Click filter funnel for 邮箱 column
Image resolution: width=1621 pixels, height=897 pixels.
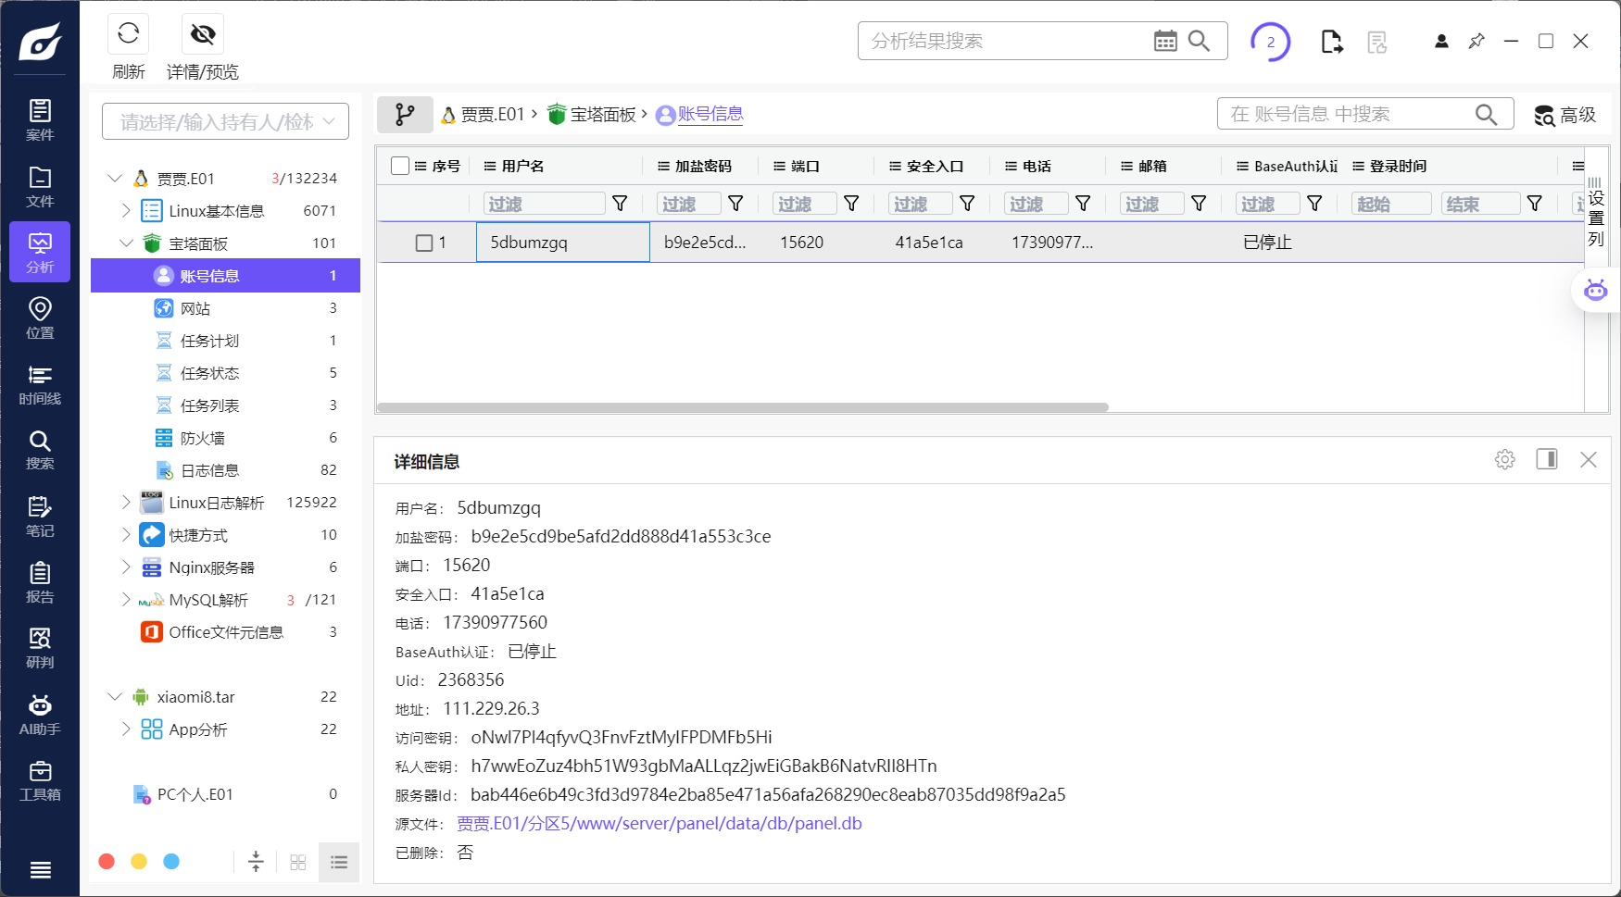coord(1199,204)
